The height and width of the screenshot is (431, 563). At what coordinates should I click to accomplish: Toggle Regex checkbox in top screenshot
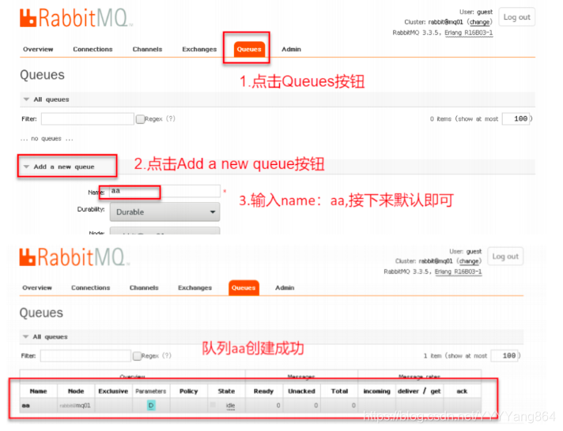coord(140,119)
